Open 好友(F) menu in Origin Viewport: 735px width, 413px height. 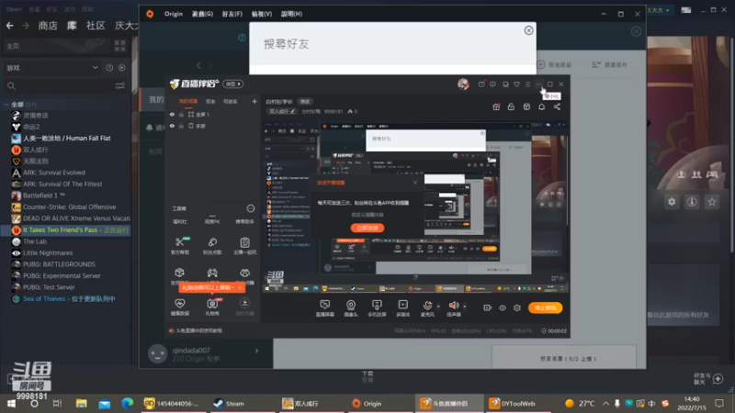[232, 14]
